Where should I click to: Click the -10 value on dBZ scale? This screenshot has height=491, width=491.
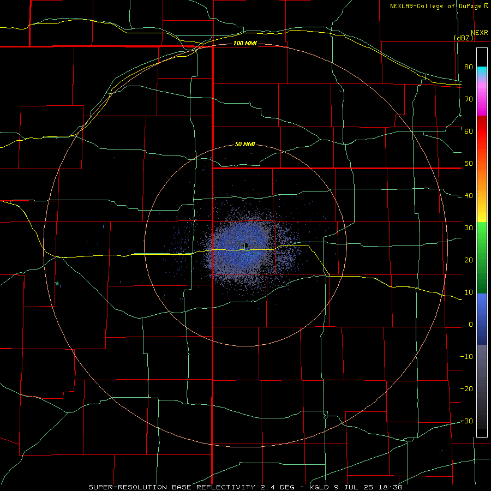pos(466,357)
